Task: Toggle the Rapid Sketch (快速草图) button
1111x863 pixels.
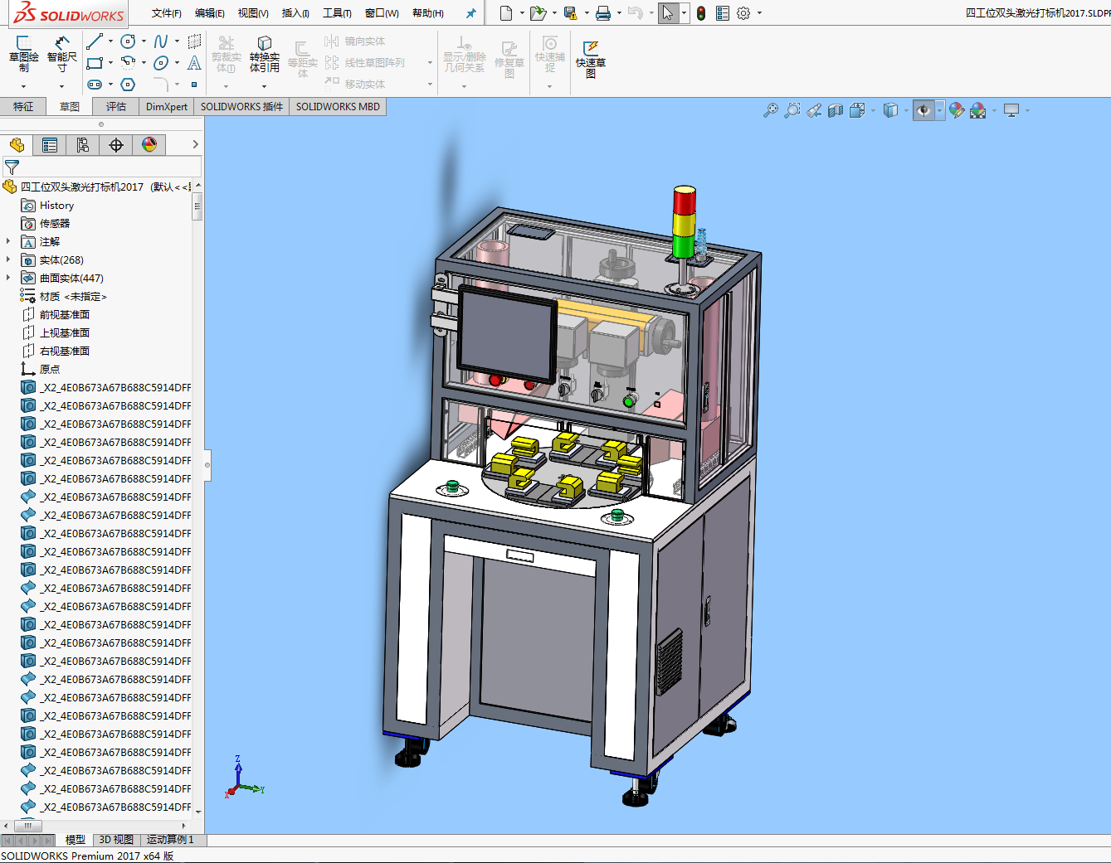Action: point(591,56)
